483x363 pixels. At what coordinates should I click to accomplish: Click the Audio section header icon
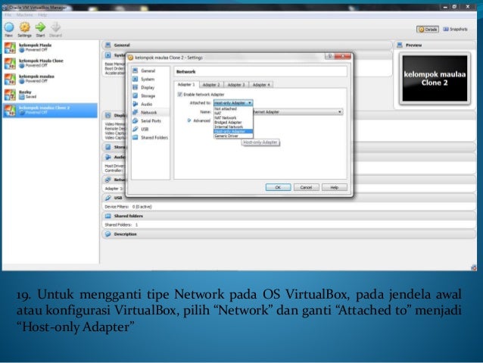108,157
